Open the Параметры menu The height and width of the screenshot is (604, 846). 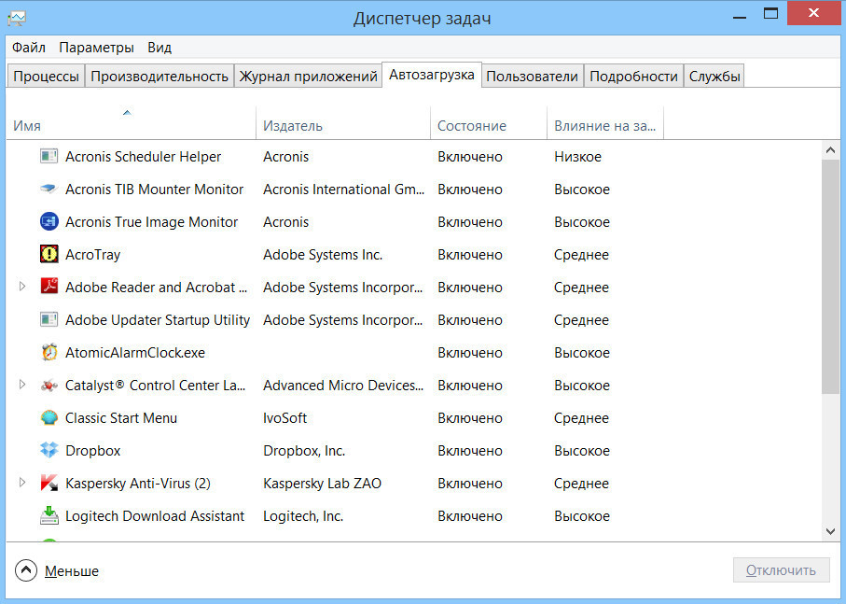96,47
